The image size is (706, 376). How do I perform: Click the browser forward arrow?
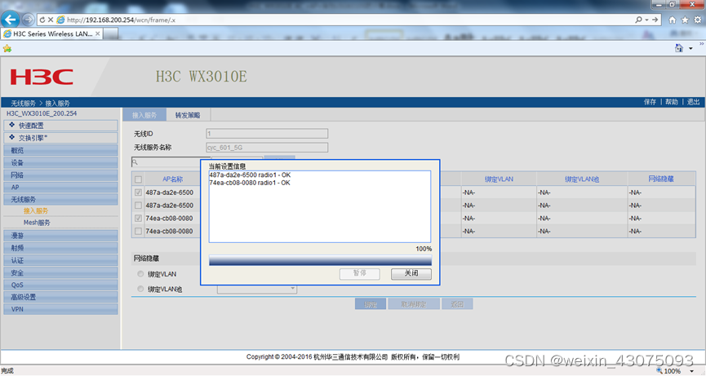(28, 20)
